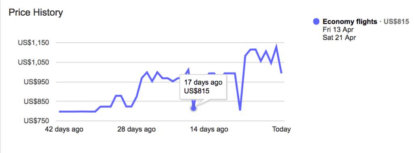Click the Price History heading
The image size is (414, 153).
(x=36, y=12)
